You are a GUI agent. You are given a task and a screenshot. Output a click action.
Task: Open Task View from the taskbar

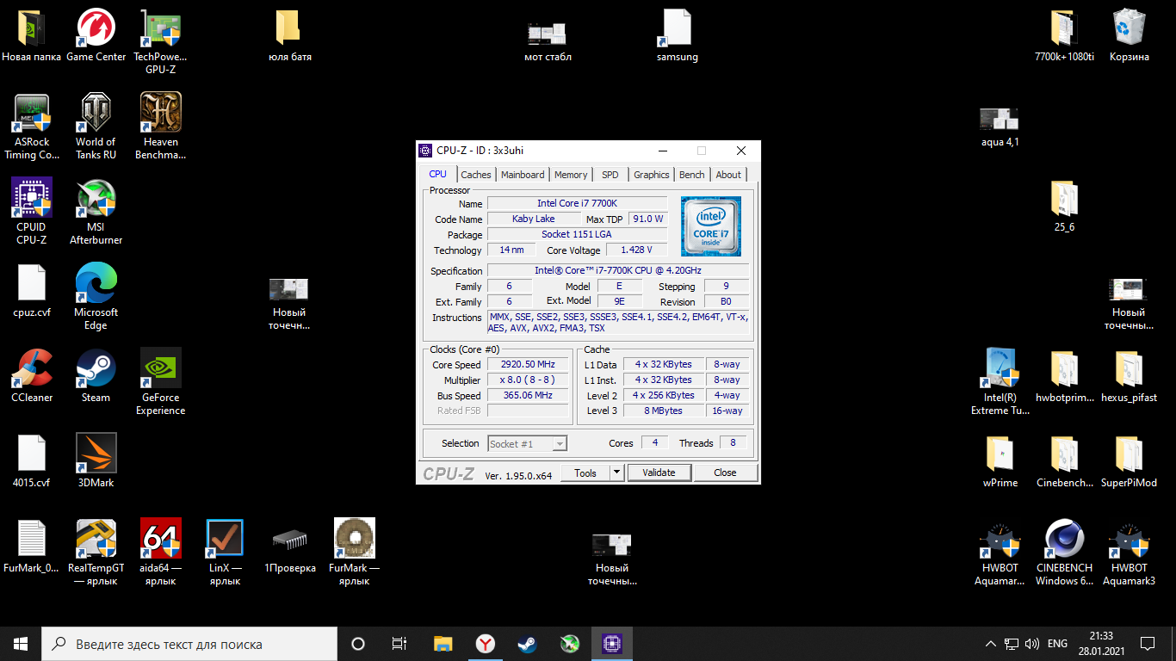point(399,644)
